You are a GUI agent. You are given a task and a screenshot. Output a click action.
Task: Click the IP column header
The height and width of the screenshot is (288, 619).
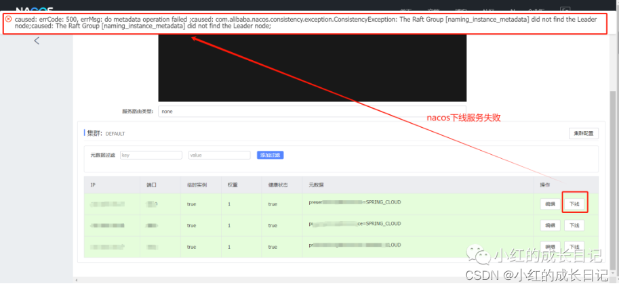pos(113,185)
